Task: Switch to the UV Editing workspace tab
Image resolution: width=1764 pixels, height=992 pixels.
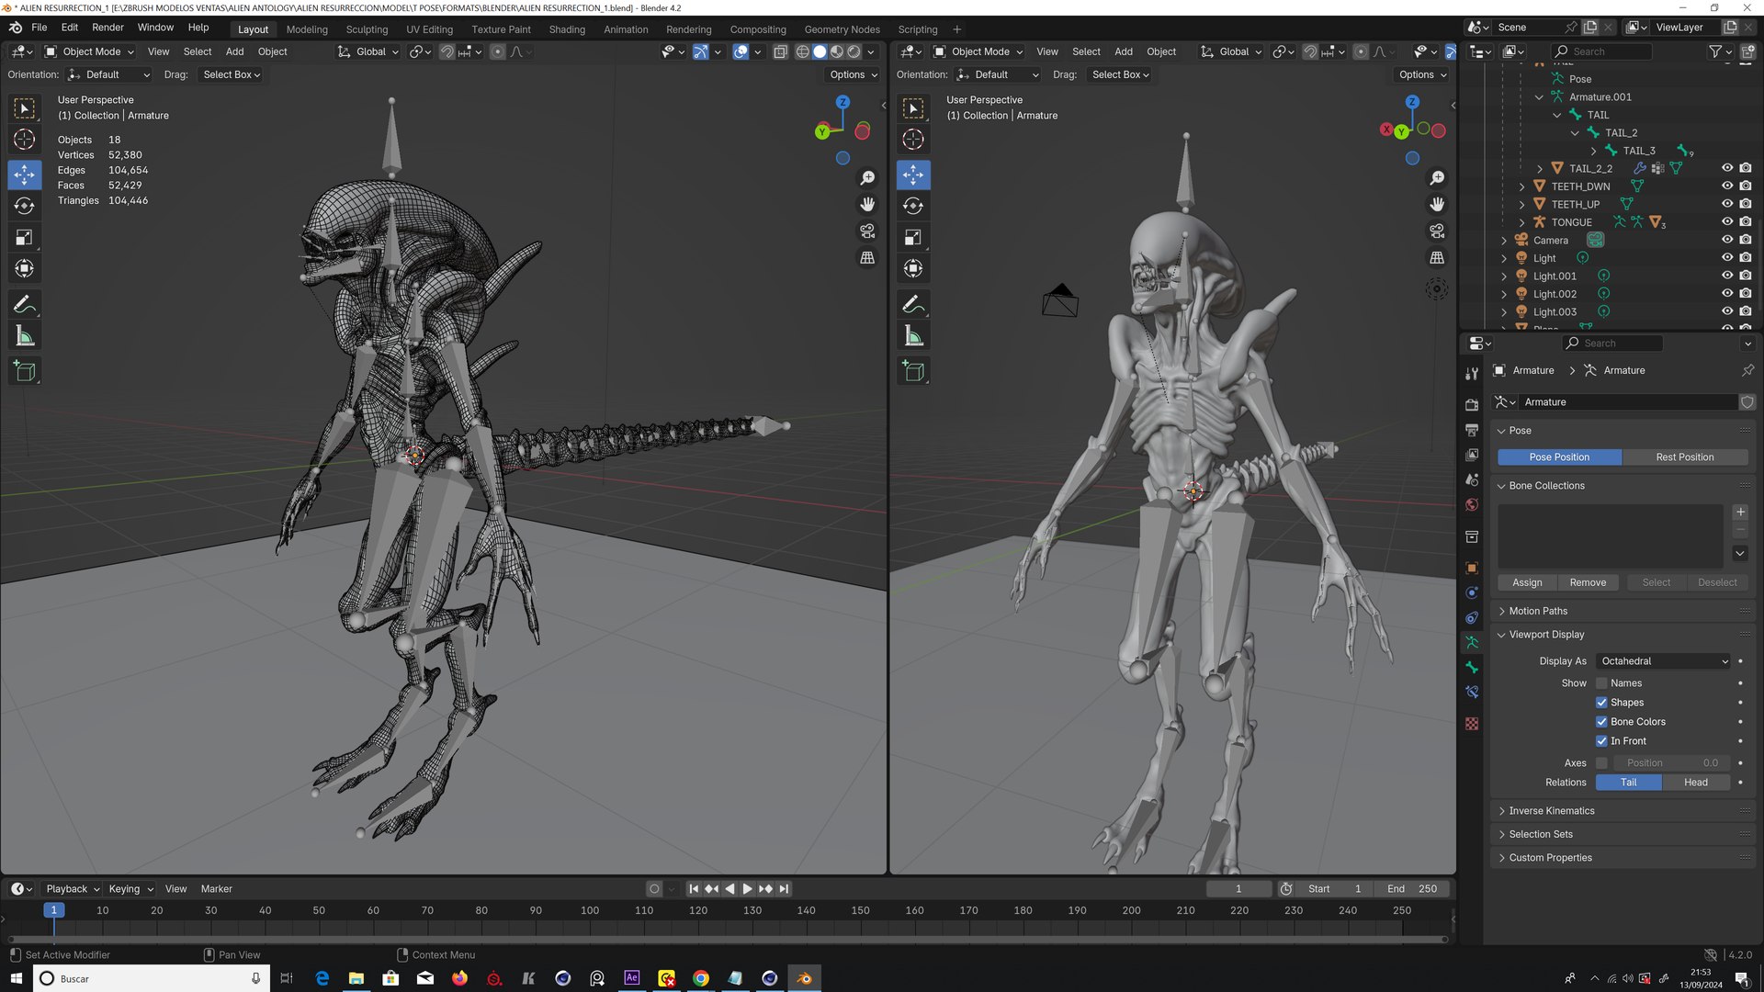Action: pyautogui.click(x=430, y=29)
